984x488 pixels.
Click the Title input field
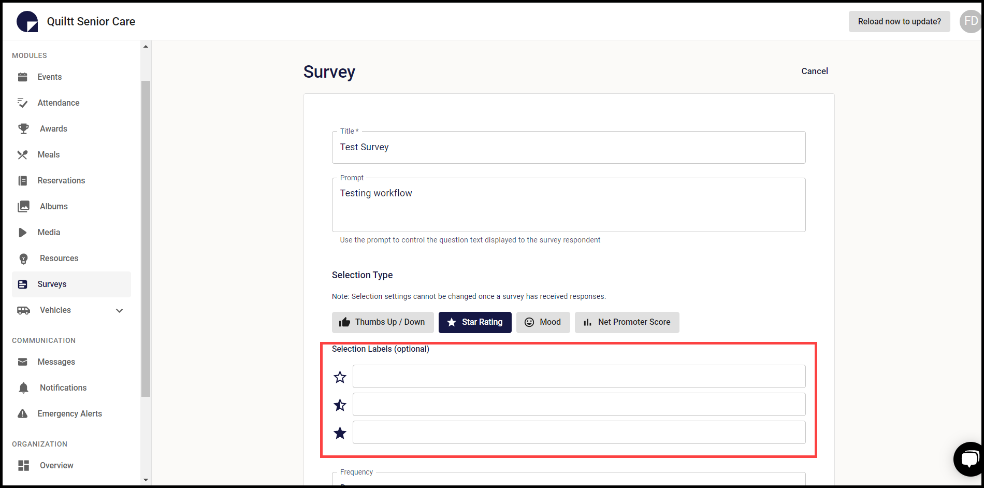pyautogui.click(x=569, y=148)
